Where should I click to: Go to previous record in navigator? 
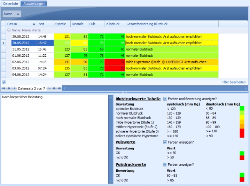(x=14, y=88)
